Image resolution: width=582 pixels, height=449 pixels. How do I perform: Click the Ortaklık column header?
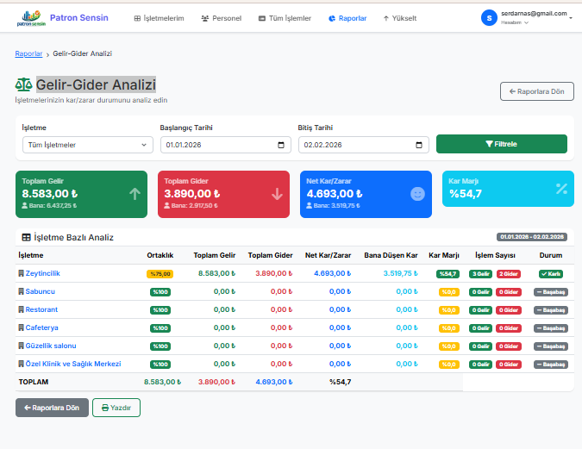pyautogui.click(x=160, y=255)
